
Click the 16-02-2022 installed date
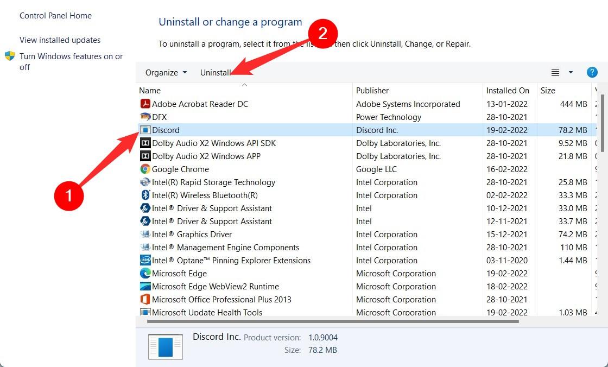click(x=507, y=169)
